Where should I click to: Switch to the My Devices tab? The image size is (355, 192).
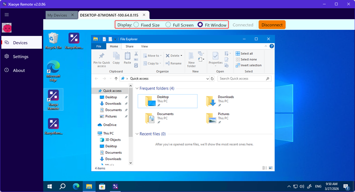[57, 15]
